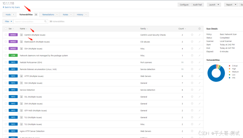
Task: Click the Critical red legend dot
Action: tap(230, 66)
